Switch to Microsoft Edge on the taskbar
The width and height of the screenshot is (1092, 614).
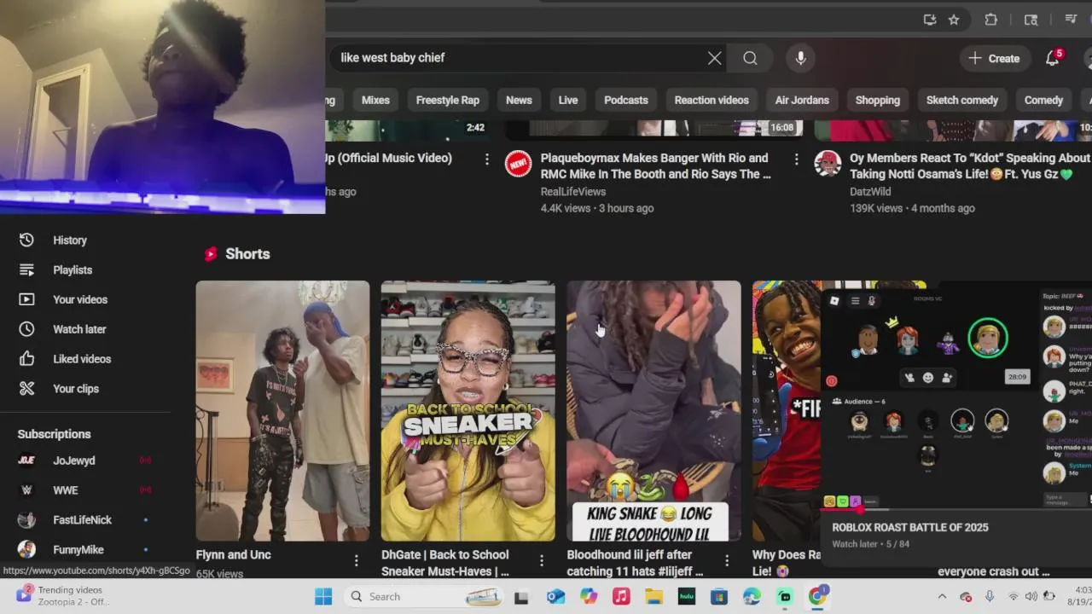point(752,597)
